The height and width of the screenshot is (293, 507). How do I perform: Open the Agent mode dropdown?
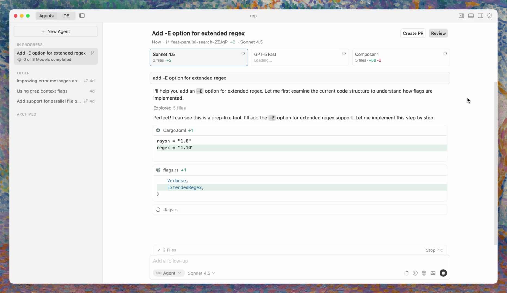pyautogui.click(x=169, y=273)
